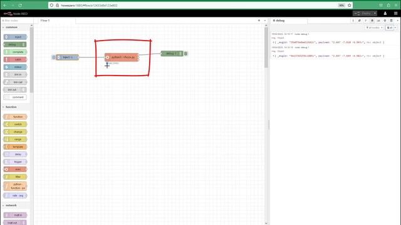Screen dimensions: 401x225
Task: Open the debug messages bug icon
Action: (x=372, y=21)
